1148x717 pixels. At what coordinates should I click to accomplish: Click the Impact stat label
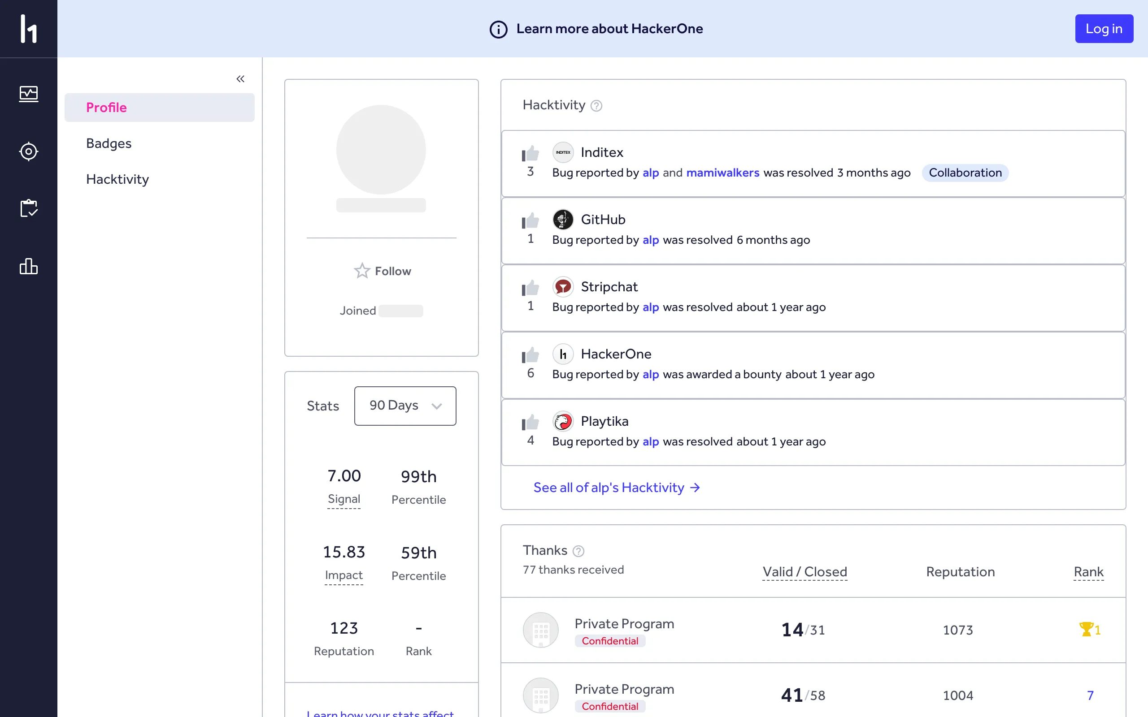click(x=344, y=575)
